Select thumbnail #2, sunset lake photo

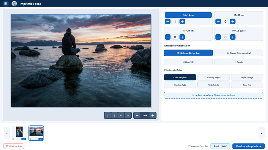(x=36, y=133)
